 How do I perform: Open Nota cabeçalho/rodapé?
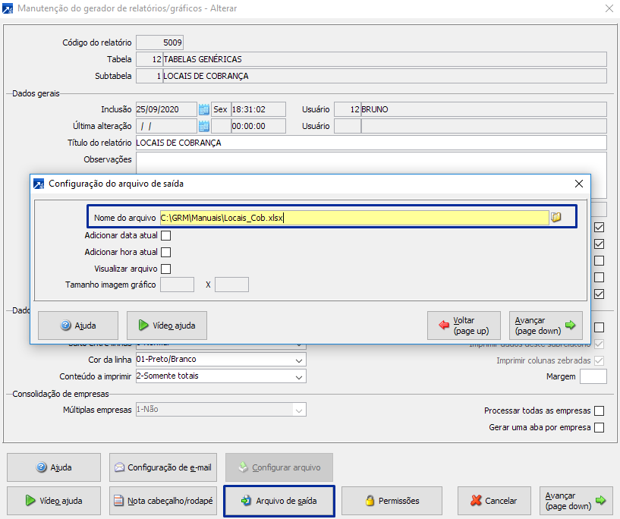point(163,501)
